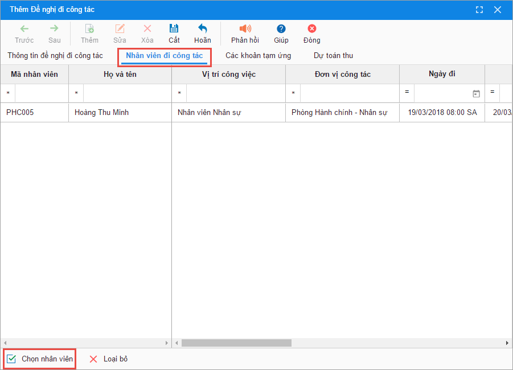This screenshot has height=370, width=513.
Task: Switch to Thông tin đề nghị đi công tác tab
Action: tap(55, 56)
